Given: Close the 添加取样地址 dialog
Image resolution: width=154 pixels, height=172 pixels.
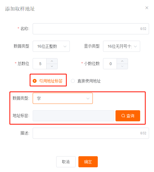Looking at the screenshot, I should [147, 8].
